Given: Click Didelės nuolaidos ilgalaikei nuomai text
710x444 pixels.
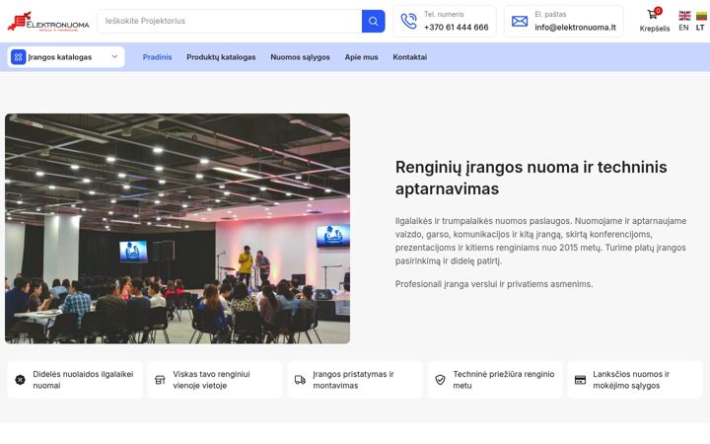Looking at the screenshot, I should (83, 380).
